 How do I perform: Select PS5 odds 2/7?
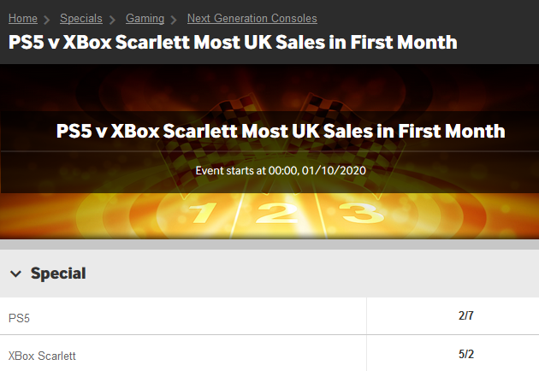[x=465, y=315]
